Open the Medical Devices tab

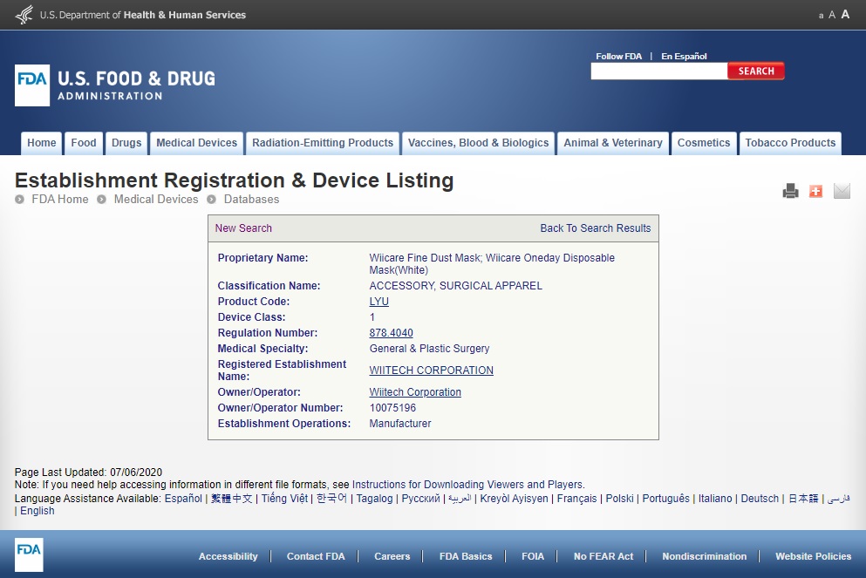196,143
